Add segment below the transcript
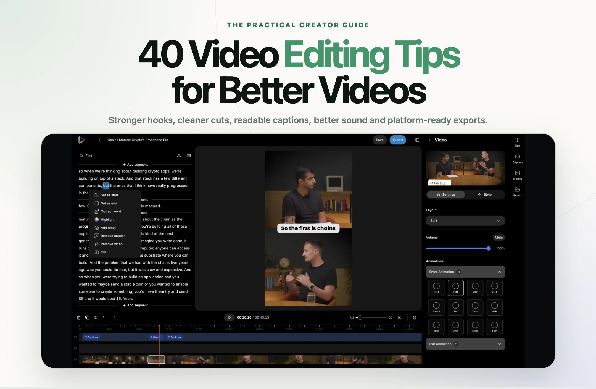 135,305
